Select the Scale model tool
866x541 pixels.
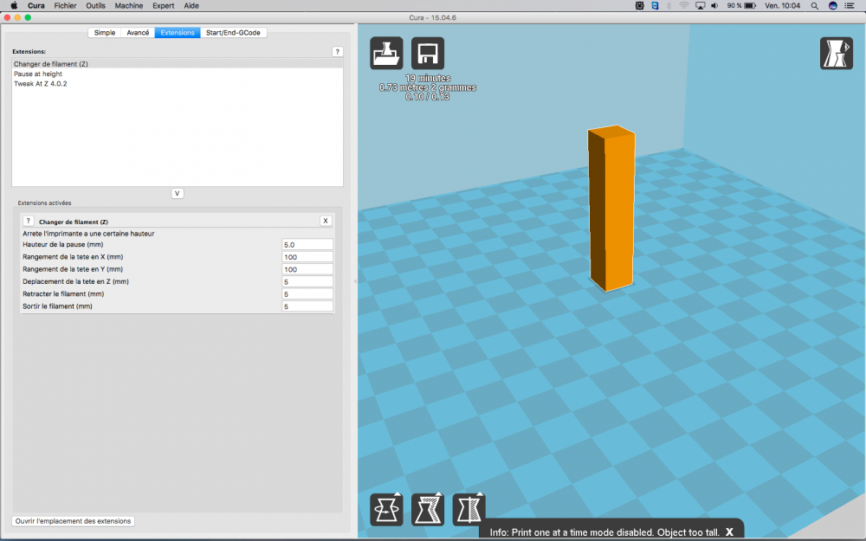(x=428, y=509)
